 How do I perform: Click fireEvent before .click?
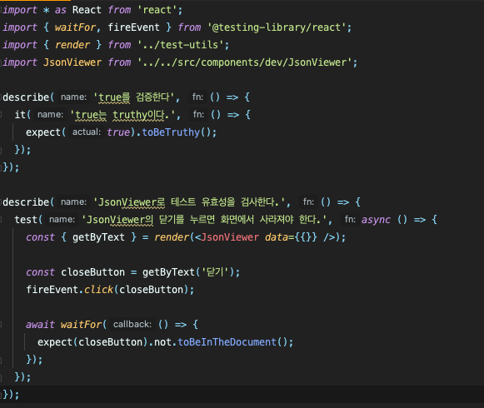[x=52, y=290]
